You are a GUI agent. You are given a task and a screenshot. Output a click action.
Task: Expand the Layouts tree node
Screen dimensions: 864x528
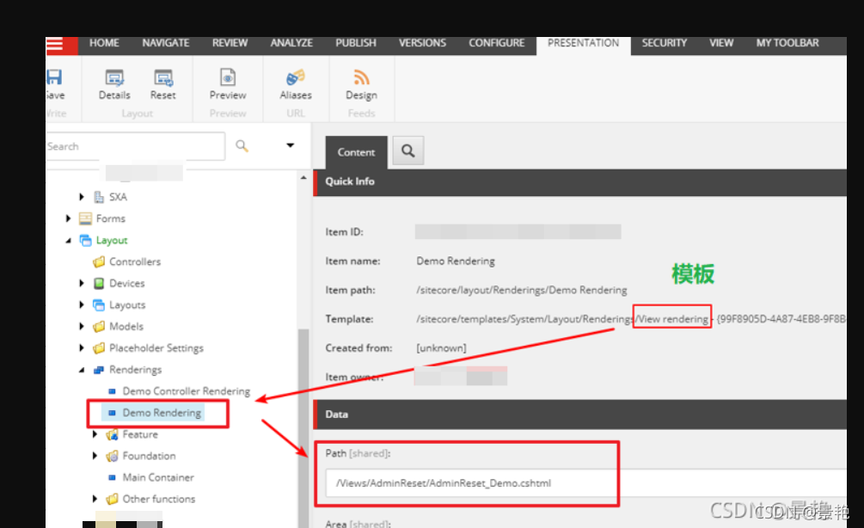click(82, 304)
